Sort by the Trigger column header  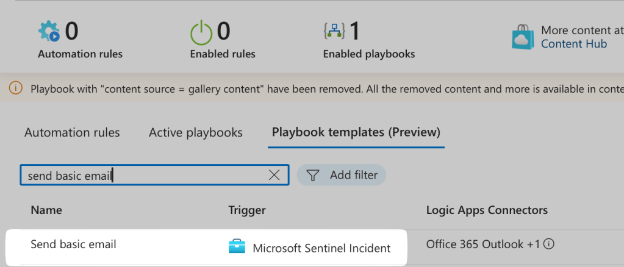pos(247,210)
